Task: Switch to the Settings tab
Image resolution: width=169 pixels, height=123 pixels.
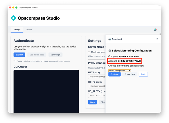Action: [17, 29]
